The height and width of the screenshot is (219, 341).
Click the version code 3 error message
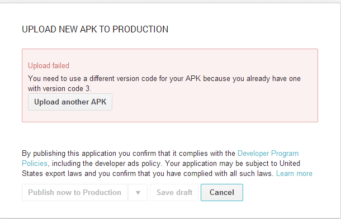tap(164, 83)
